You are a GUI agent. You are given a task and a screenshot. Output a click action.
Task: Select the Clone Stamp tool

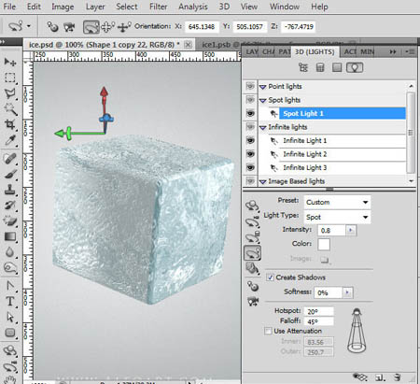click(10, 189)
